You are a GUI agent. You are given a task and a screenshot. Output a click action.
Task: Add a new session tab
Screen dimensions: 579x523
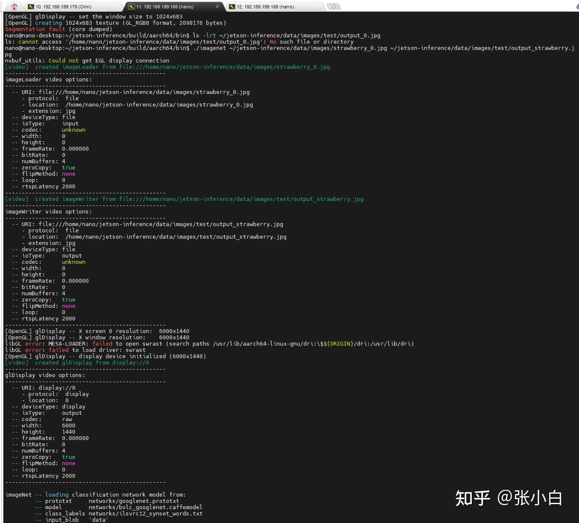tap(333, 6)
